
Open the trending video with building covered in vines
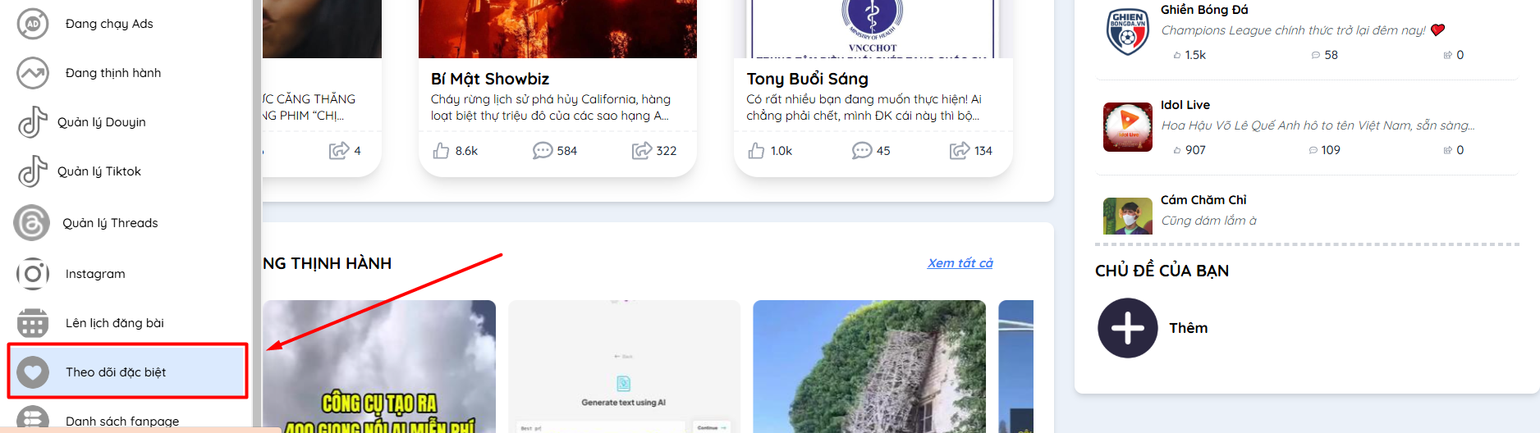869,366
